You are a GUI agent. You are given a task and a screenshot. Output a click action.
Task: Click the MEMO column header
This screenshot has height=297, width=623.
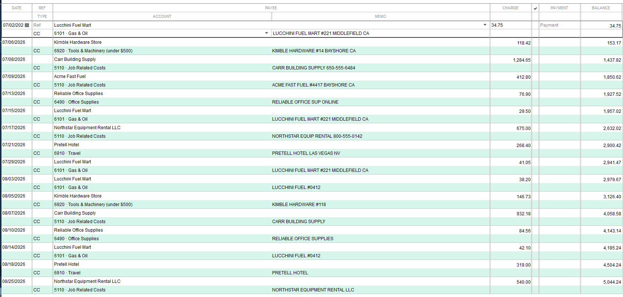pyautogui.click(x=380, y=16)
